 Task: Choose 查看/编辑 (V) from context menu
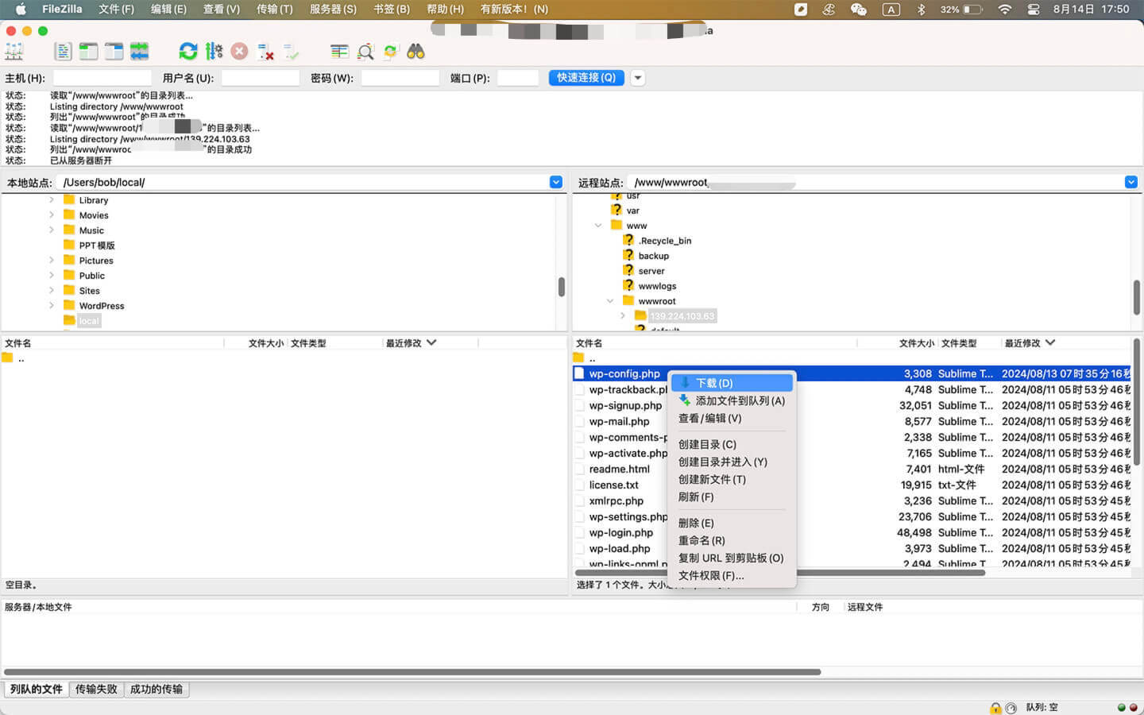[732, 418]
